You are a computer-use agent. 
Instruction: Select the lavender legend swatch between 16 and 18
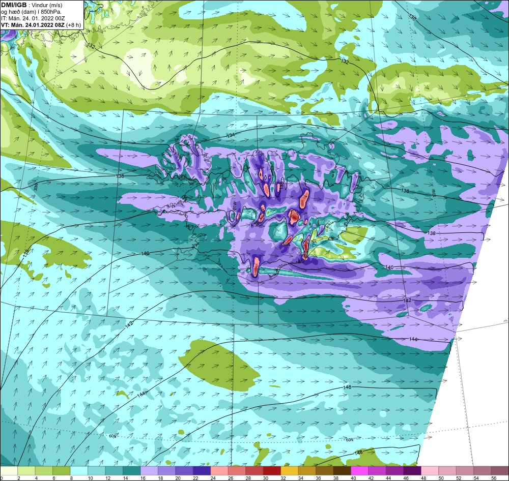[149, 471]
